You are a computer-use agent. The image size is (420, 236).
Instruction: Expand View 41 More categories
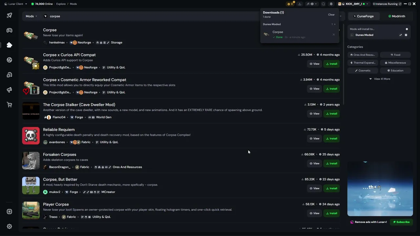(380, 79)
